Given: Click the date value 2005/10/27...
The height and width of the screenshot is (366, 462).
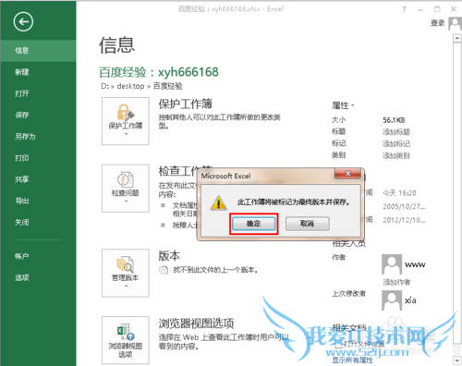Looking at the screenshot, I should click(404, 207).
